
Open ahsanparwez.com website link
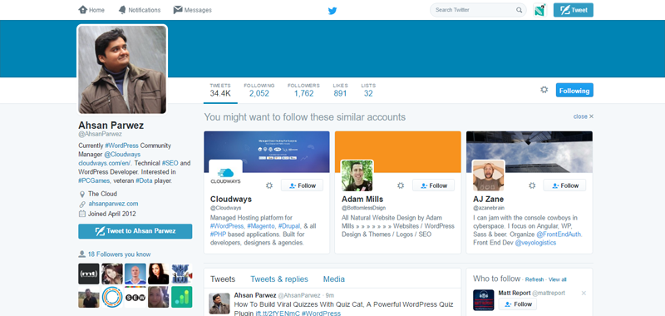(113, 204)
